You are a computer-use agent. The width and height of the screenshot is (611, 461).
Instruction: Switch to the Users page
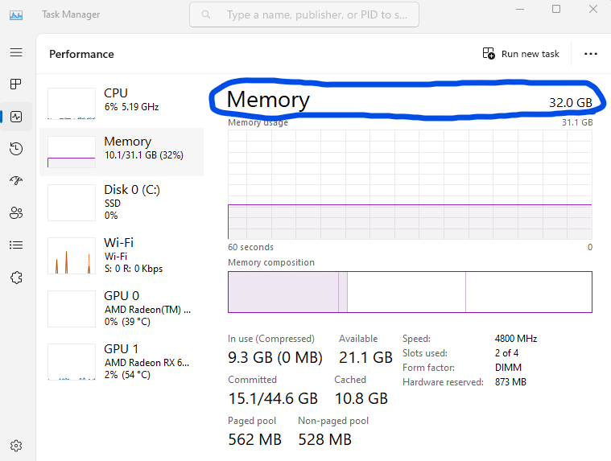coord(16,212)
